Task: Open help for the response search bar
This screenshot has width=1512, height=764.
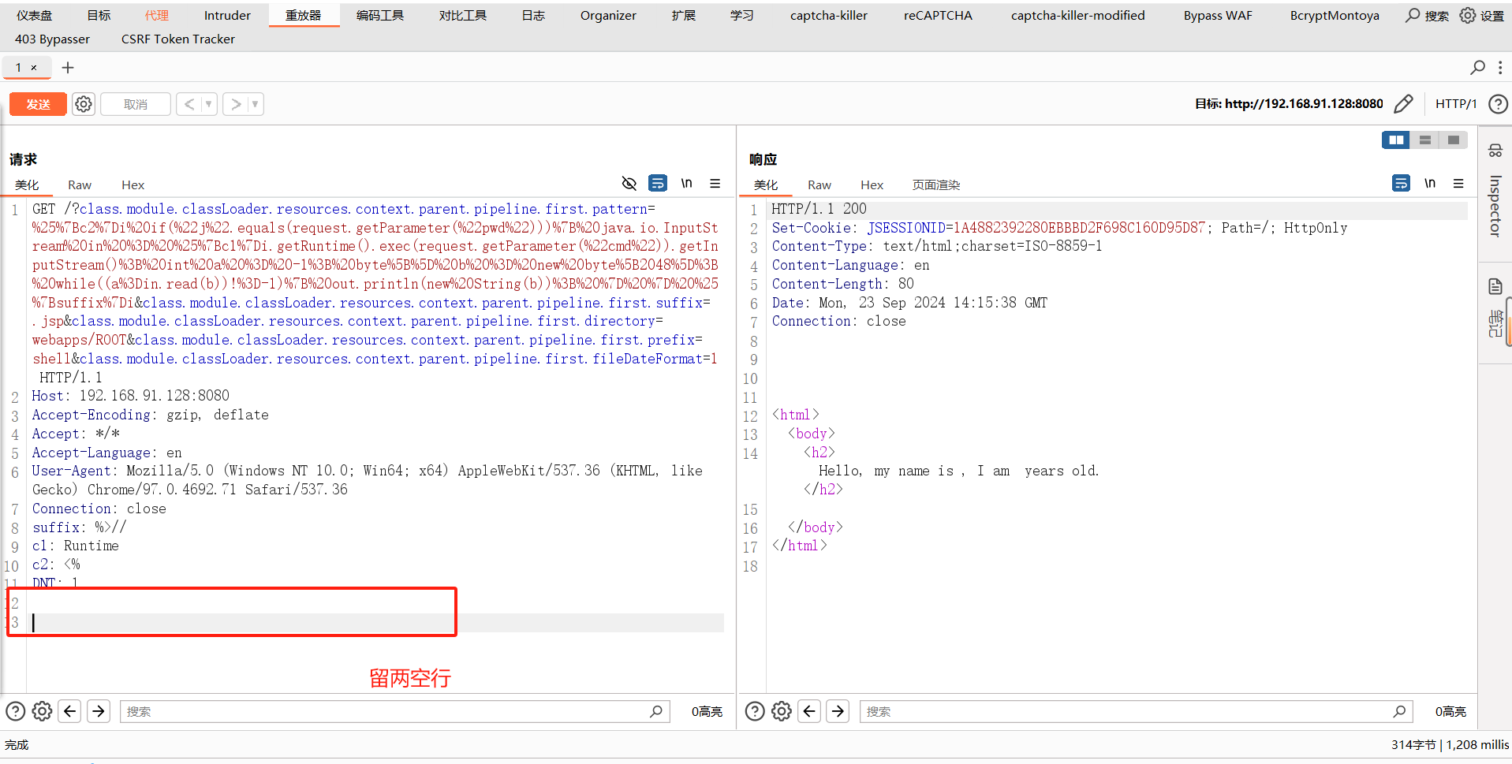Action: pos(755,711)
